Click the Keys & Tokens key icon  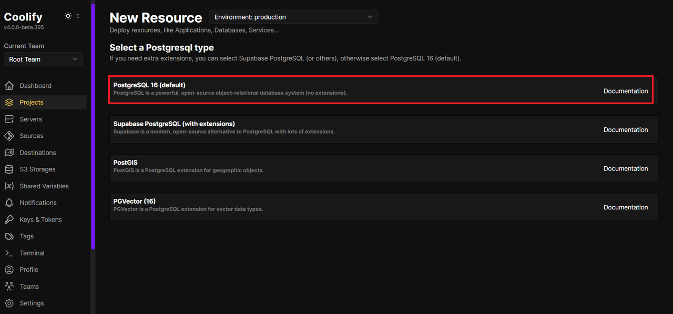9,219
